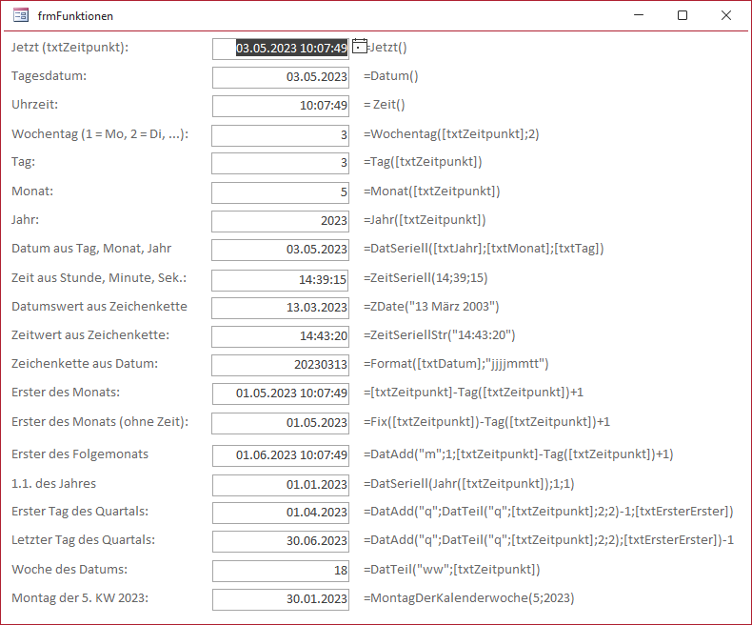
Task: Click the Datum aus Tag, Monat, Jahr field
Action: (281, 250)
